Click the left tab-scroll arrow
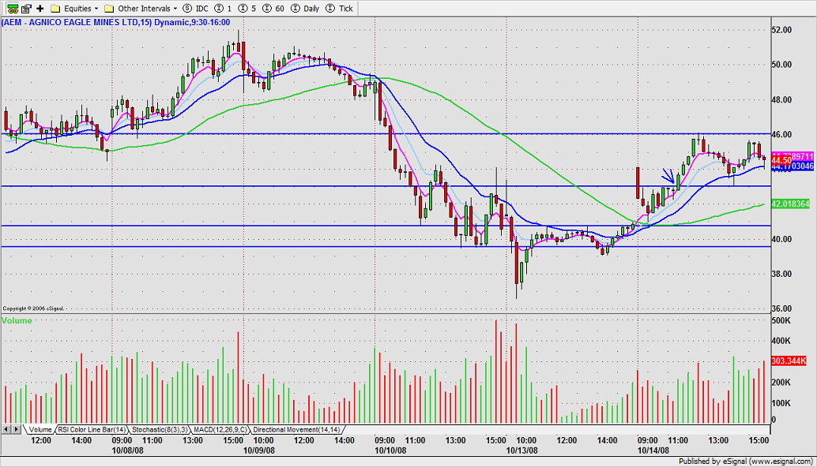This screenshot has height=467, width=817. [6, 430]
